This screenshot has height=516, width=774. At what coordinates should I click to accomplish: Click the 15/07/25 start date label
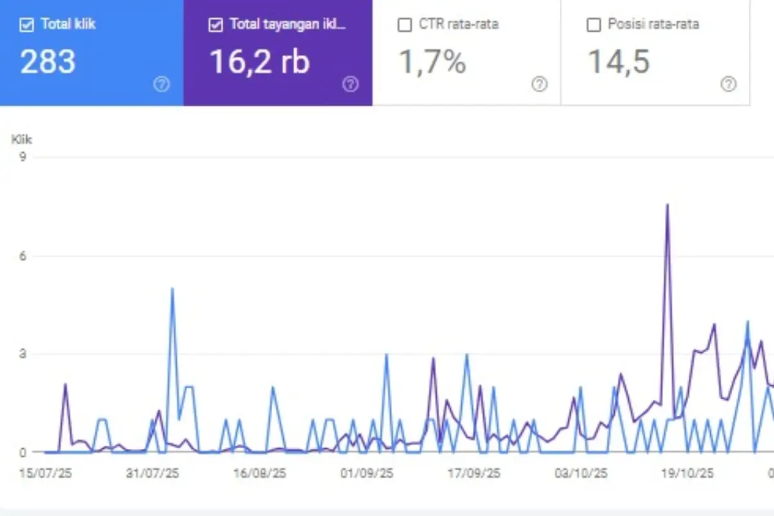(45, 473)
